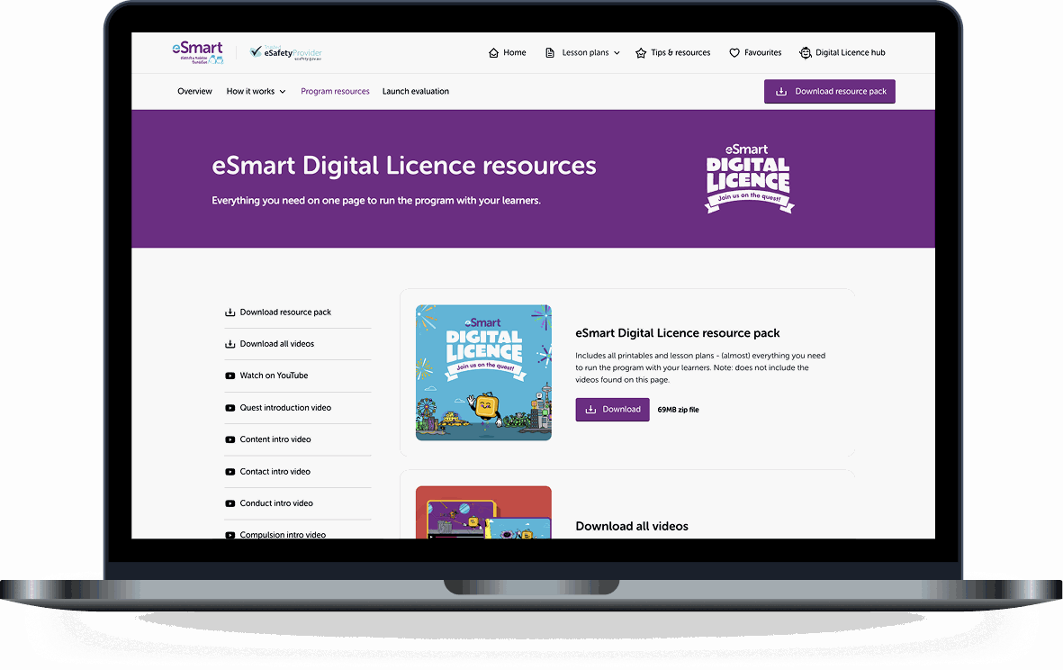Image resolution: width=1063 pixels, height=670 pixels.
Task: Click the Lesson plans document icon
Action: 550,53
